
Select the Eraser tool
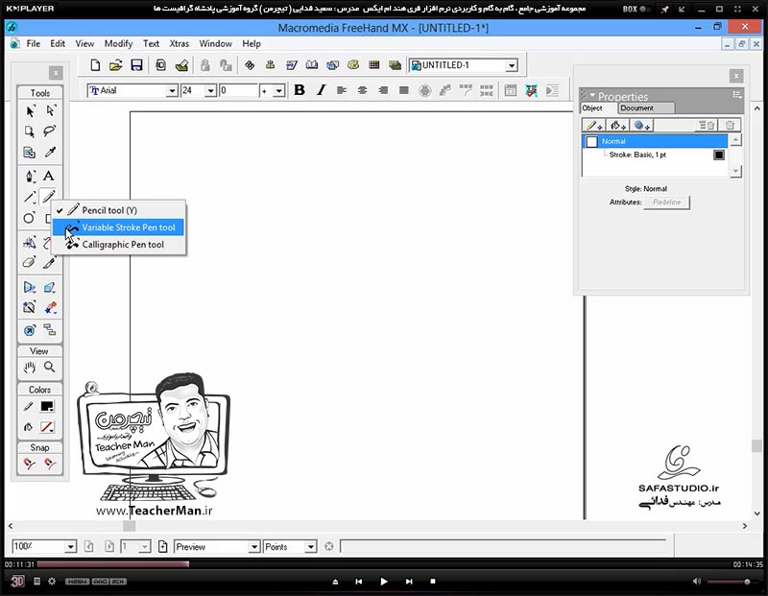coord(30,263)
